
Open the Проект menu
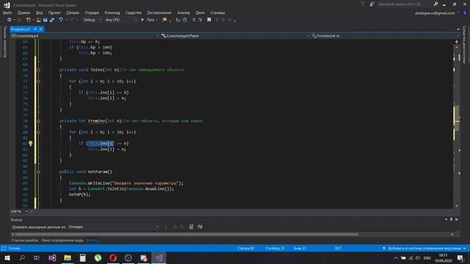54,12
